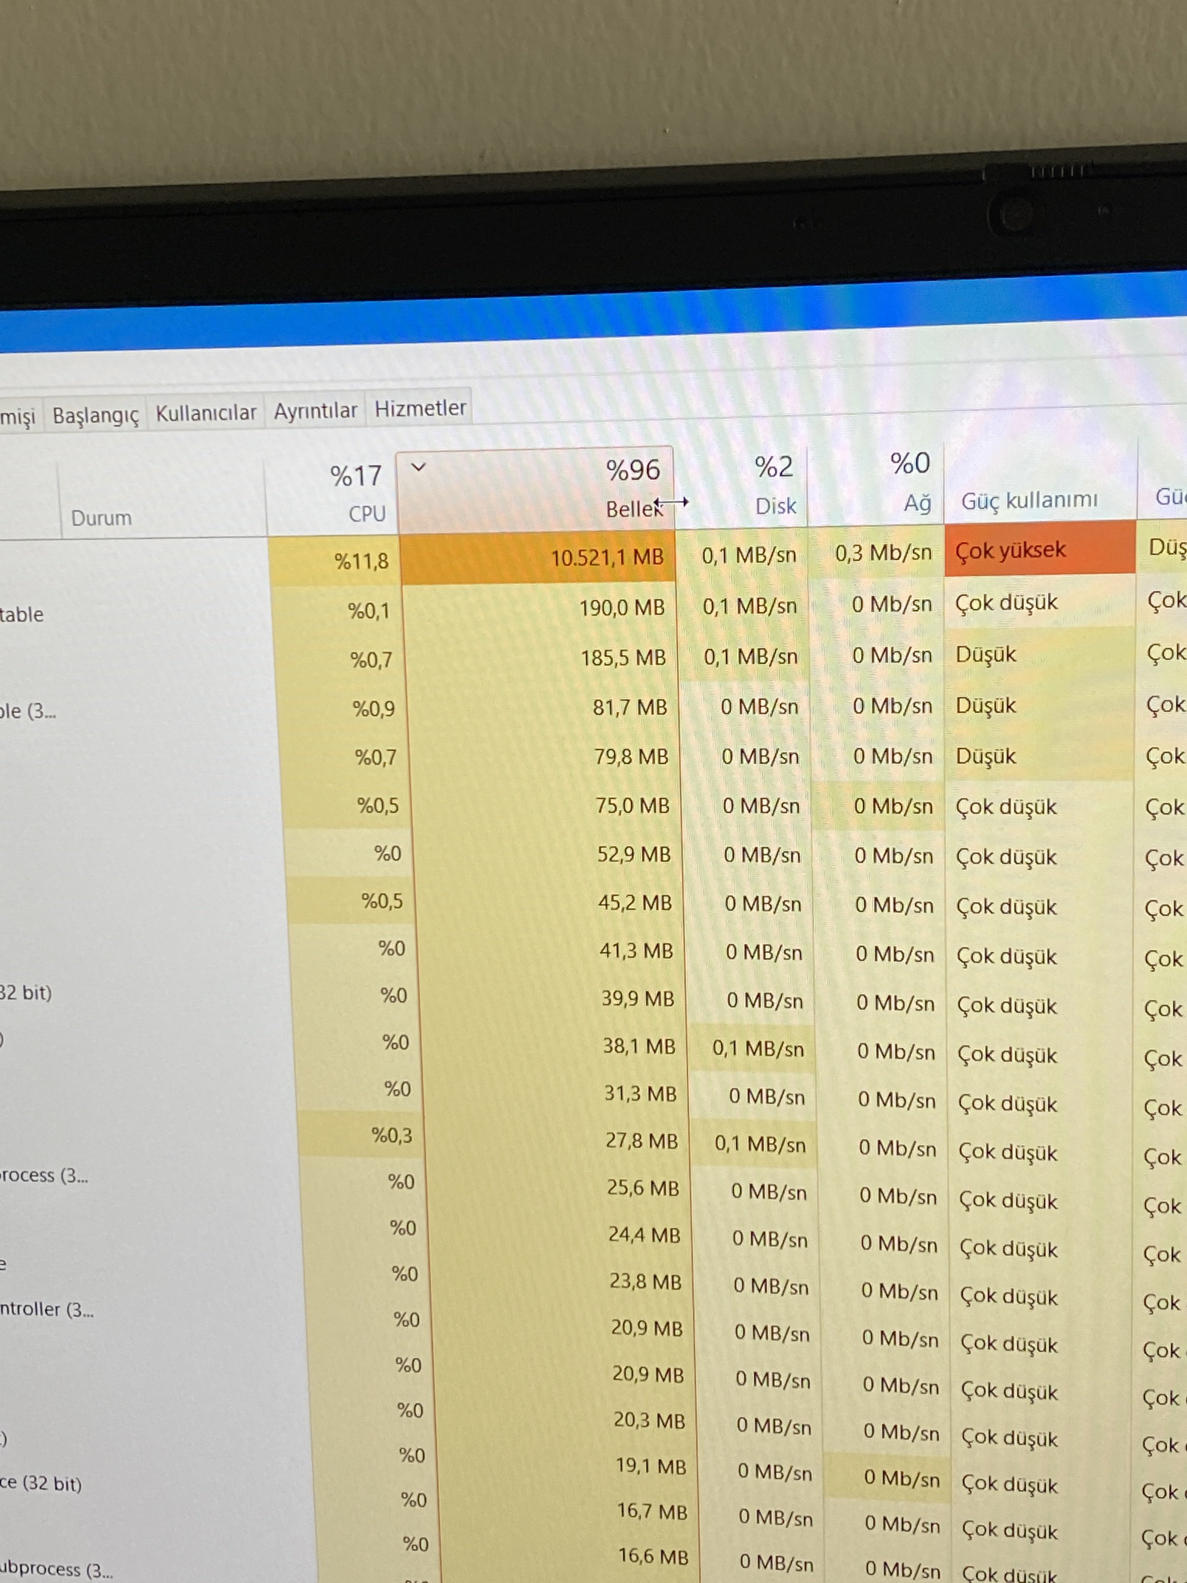Select the row with 190,0 MB memory
1187x1583 pixels.
click(621, 608)
